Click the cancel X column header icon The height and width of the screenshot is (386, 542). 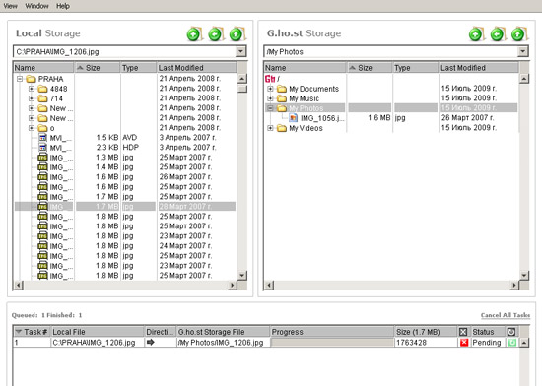[x=463, y=332]
